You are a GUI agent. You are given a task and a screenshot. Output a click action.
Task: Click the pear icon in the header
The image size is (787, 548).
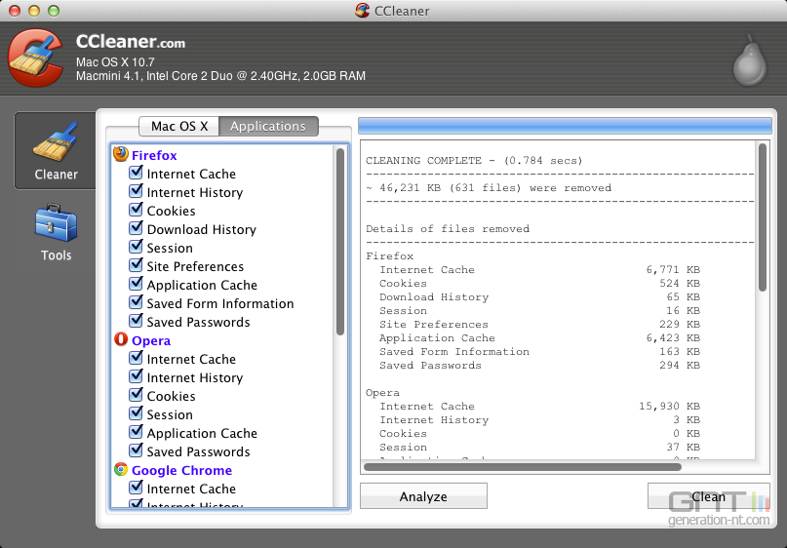pos(749,61)
